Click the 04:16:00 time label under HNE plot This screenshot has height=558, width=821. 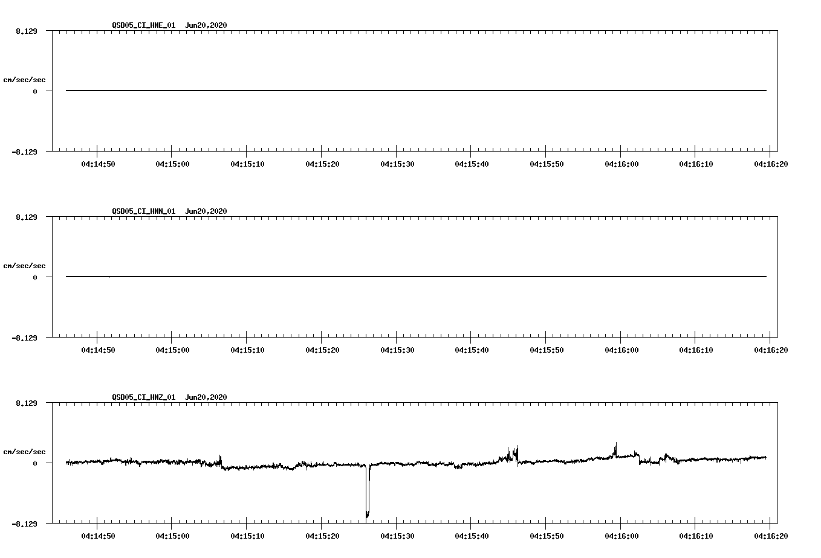click(621, 164)
